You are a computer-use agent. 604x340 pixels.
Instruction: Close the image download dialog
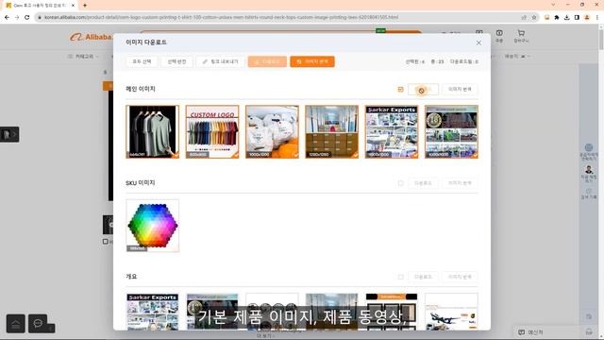(478, 42)
